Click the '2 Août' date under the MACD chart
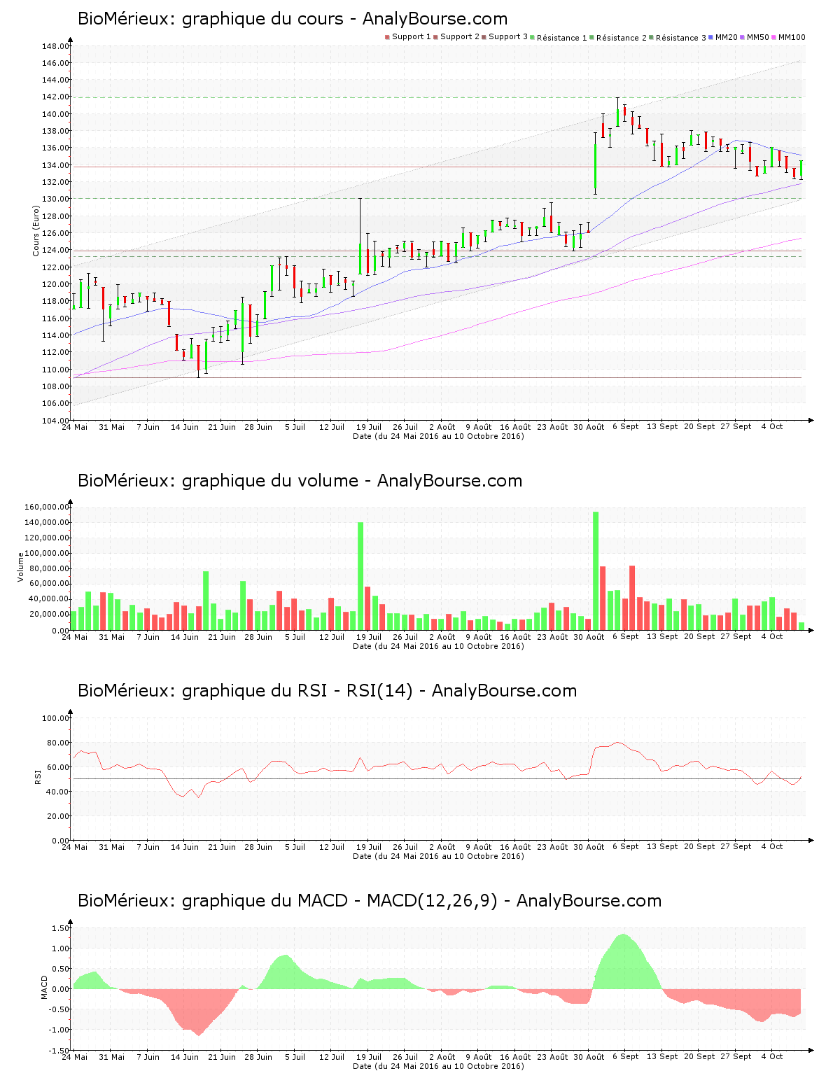This screenshot has width=840, height=1085. [x=442, y=1057]
